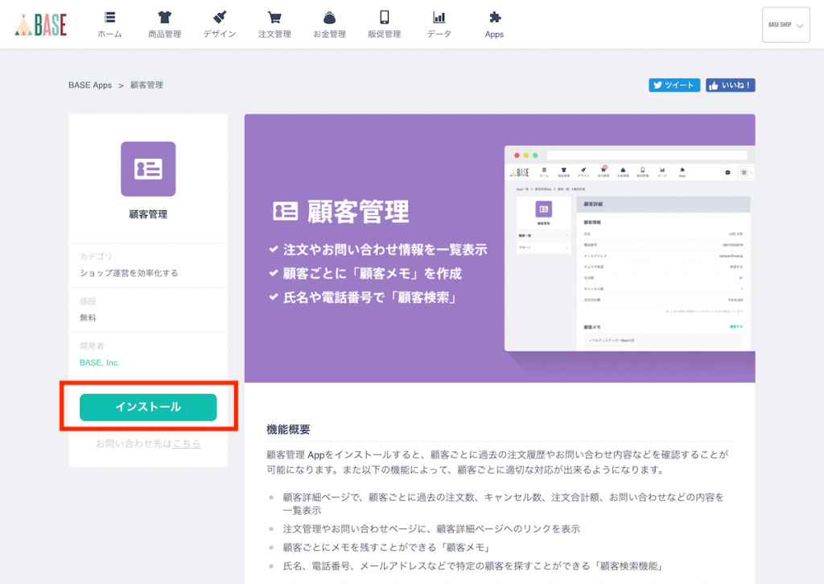The height and width of the screenshot is (584, 824).
Task: Click the いいね！ like button
Action: 731,85
